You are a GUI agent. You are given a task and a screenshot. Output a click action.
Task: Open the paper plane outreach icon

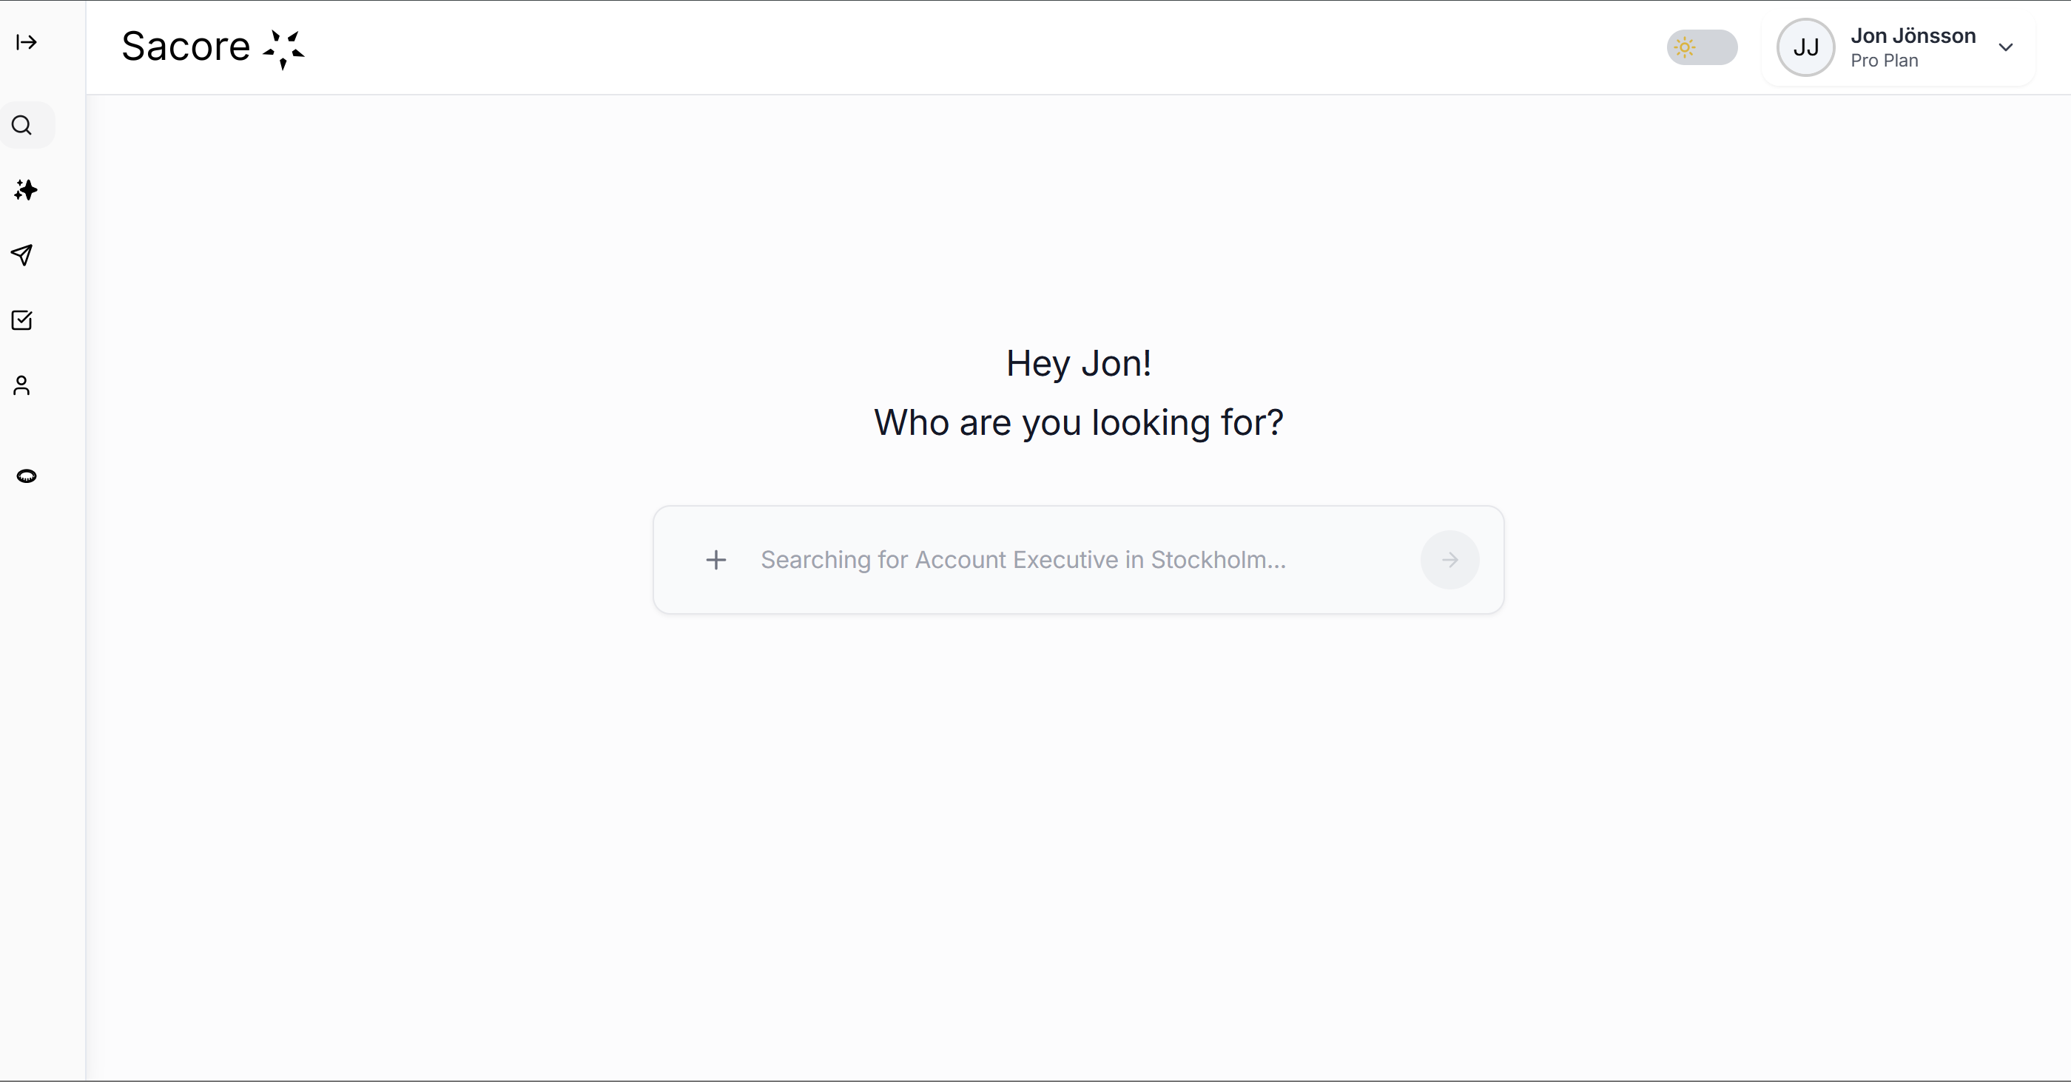[x=22, y=255]
